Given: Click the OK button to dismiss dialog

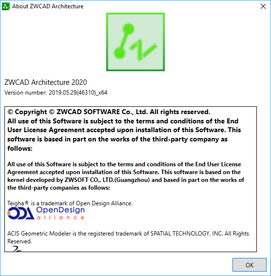Looking at the screenshot, I should coord(250,265).
